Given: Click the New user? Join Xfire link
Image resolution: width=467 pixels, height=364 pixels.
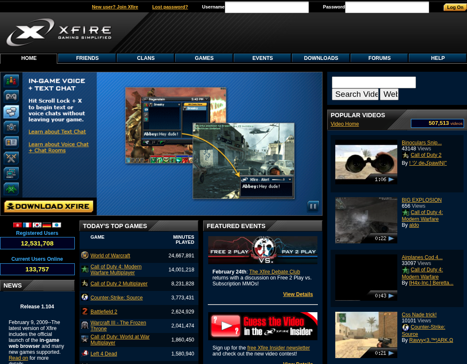Looking at the screenshot, I should pyautogui.click(x=115, y=7).
